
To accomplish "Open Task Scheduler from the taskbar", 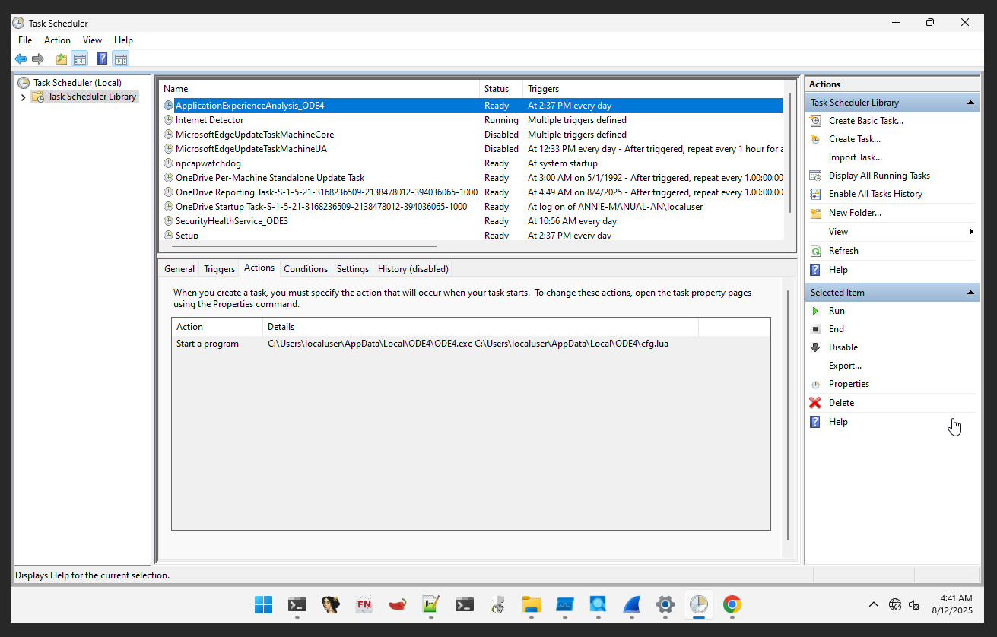I will (x=698, y=604).
